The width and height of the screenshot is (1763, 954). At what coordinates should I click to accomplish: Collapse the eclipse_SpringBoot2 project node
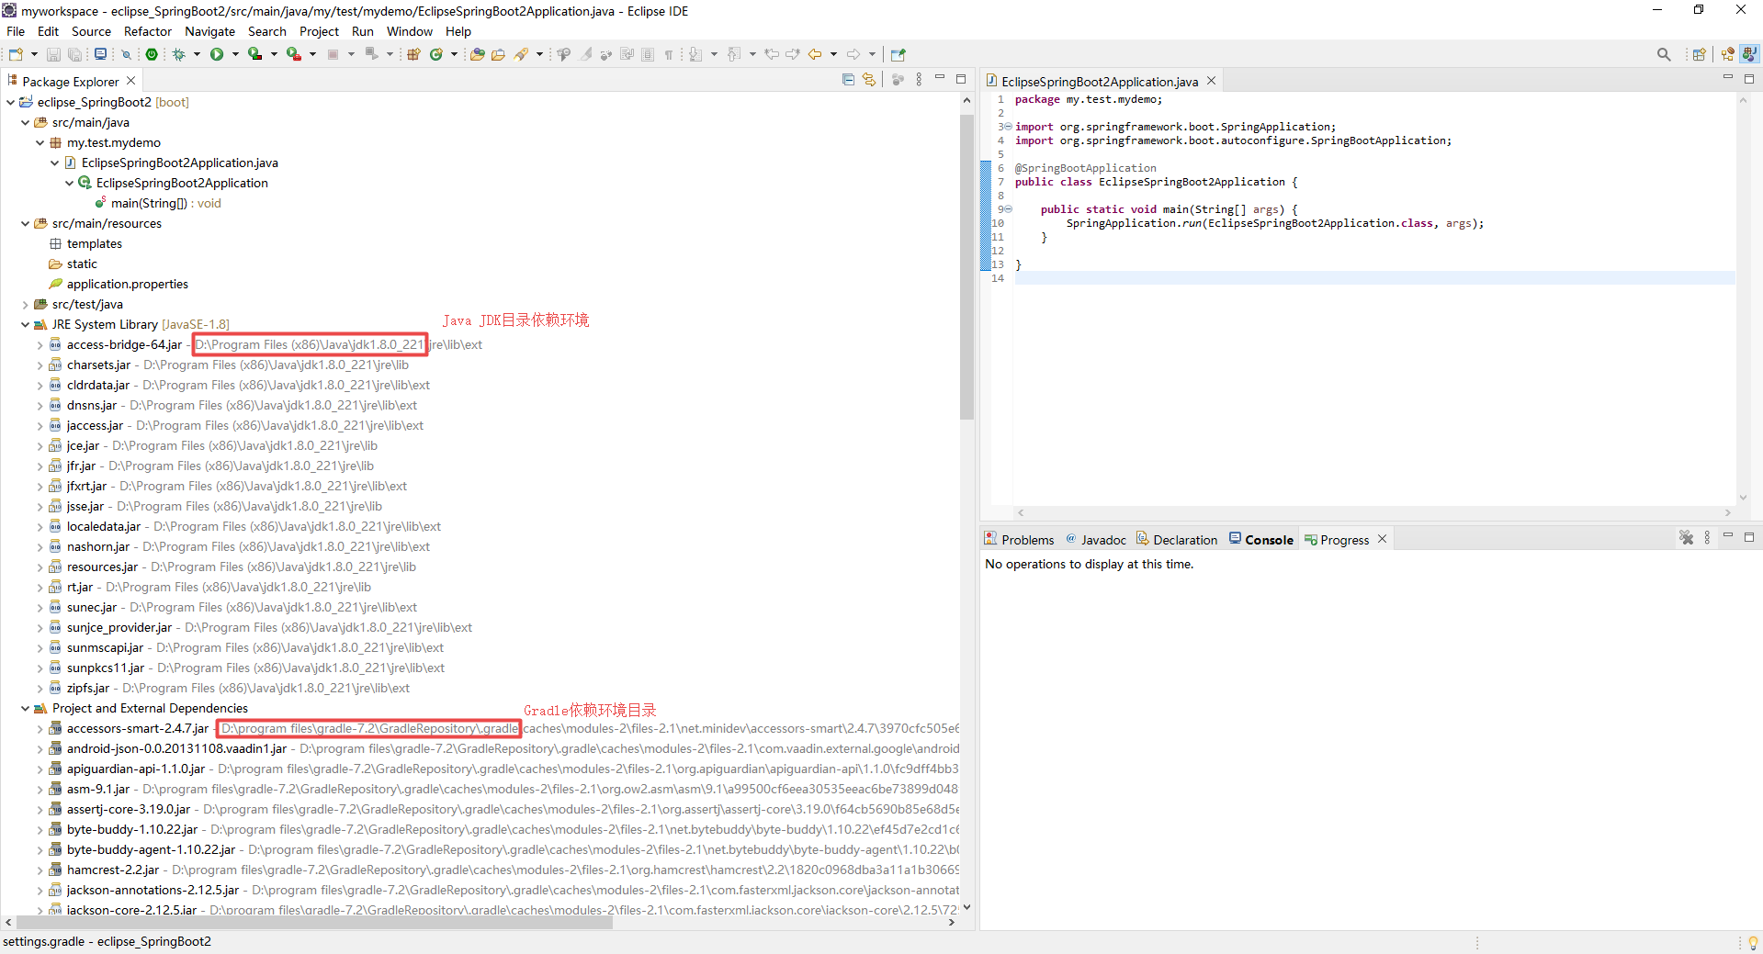[x=10, y=102]
